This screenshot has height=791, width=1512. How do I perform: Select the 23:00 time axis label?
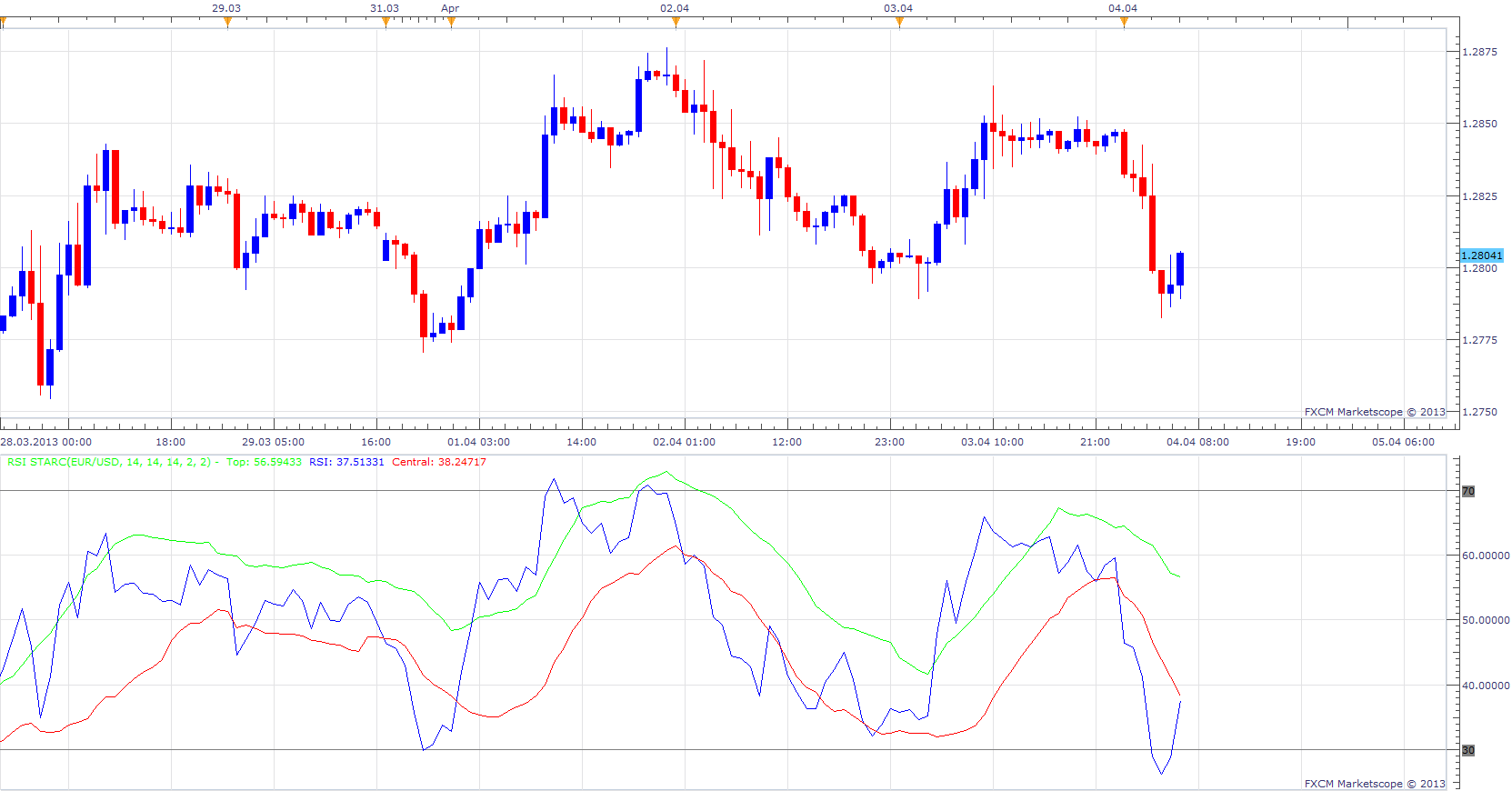(889, 442)
